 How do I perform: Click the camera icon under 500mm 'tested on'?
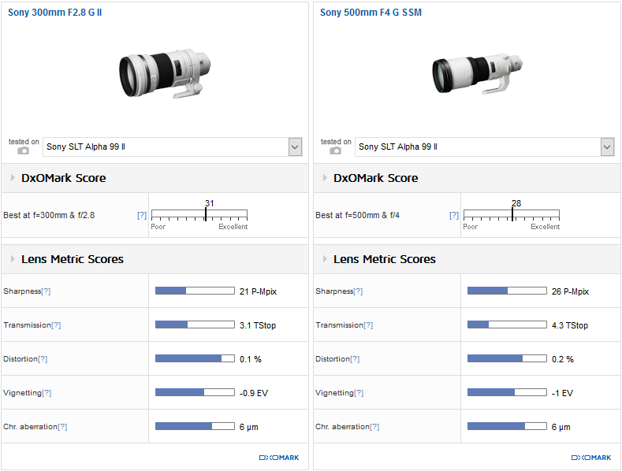click(x=335, y=150)
